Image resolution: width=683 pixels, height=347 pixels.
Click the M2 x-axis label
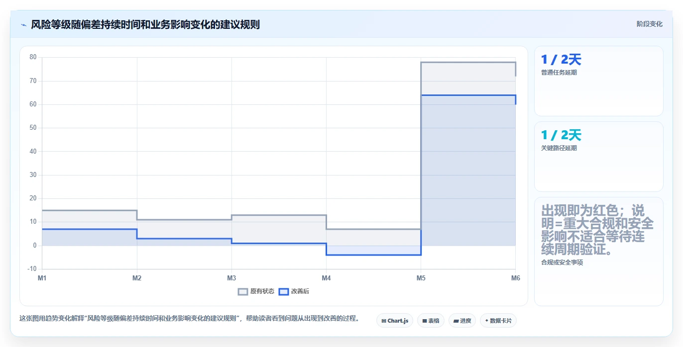click(137, 278)
